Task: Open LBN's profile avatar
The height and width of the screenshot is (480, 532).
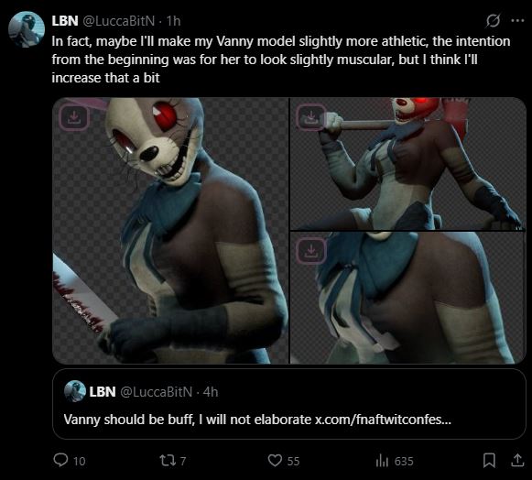Action: click(27, 29)
